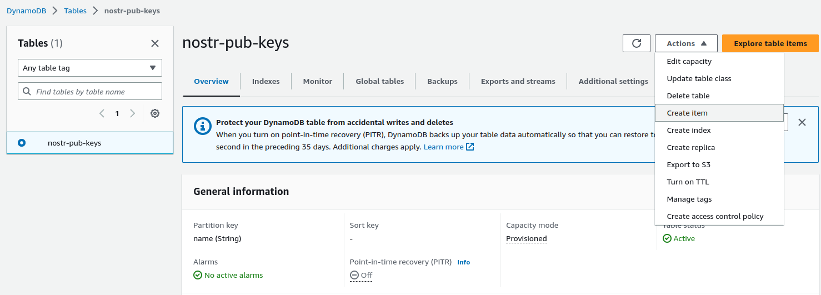Go to Tables breadcrumb link
Screen dimensions: 821x295
tap(75, 11)
